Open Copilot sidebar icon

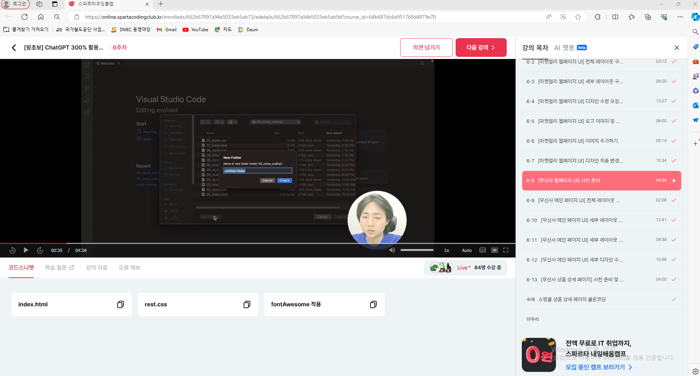(695, 17)
